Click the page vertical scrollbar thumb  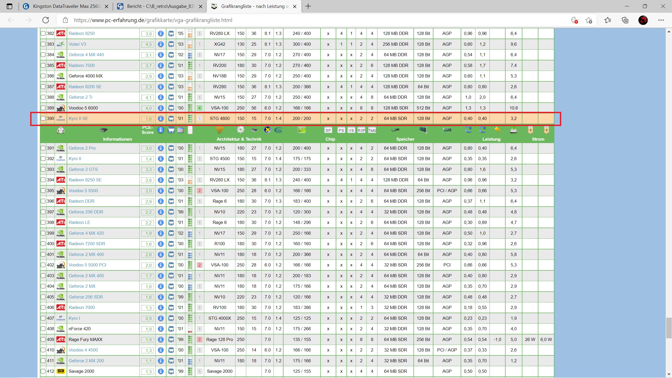coord(669,328)
